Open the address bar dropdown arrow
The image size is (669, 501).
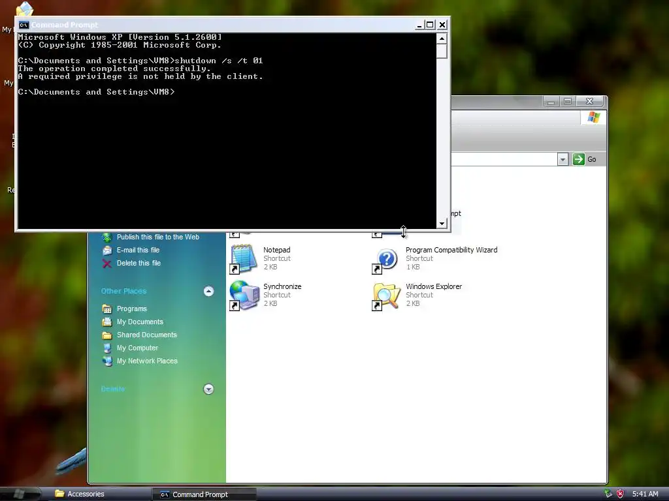(563, 159)
